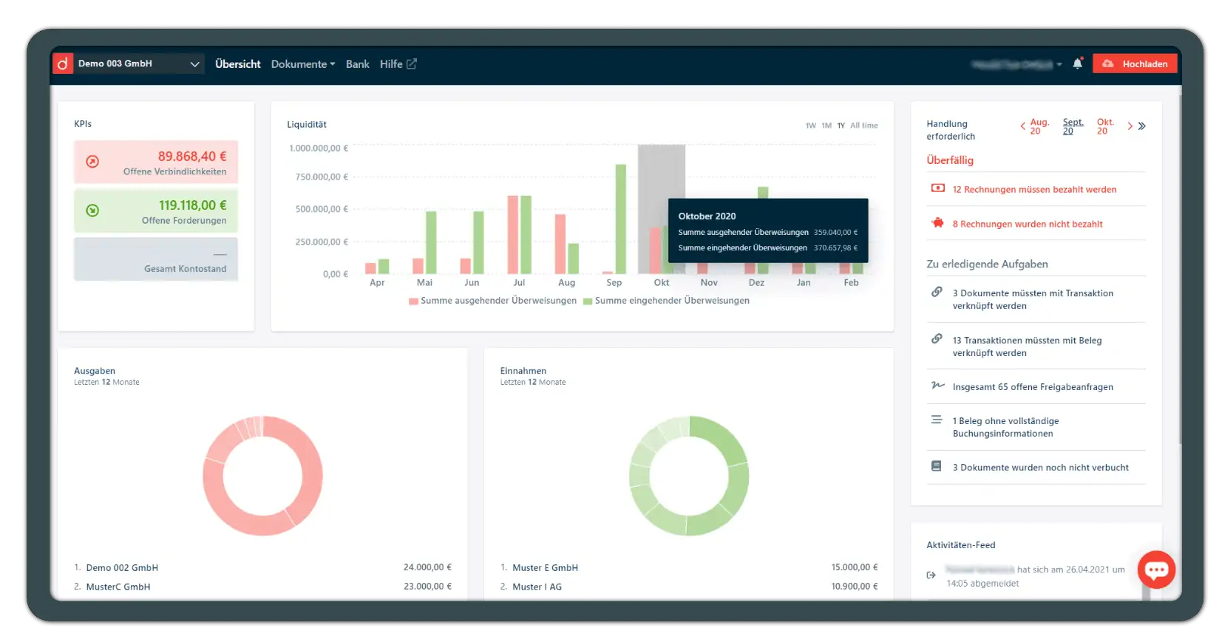Select Sept. 20 month link
This screenshot has height=639, width=1219.
tap(1073, 126)
